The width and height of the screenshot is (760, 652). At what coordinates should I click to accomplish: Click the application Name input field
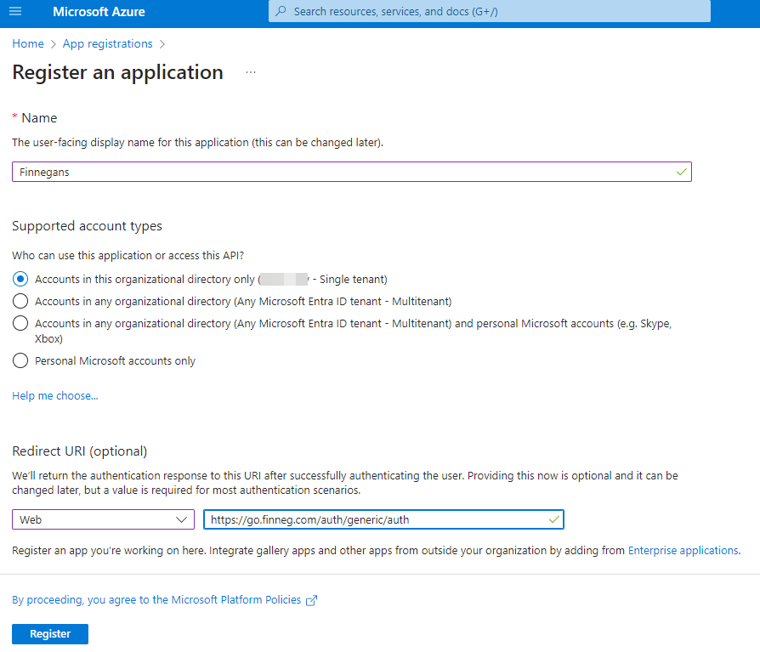click(x=340, y=172)
